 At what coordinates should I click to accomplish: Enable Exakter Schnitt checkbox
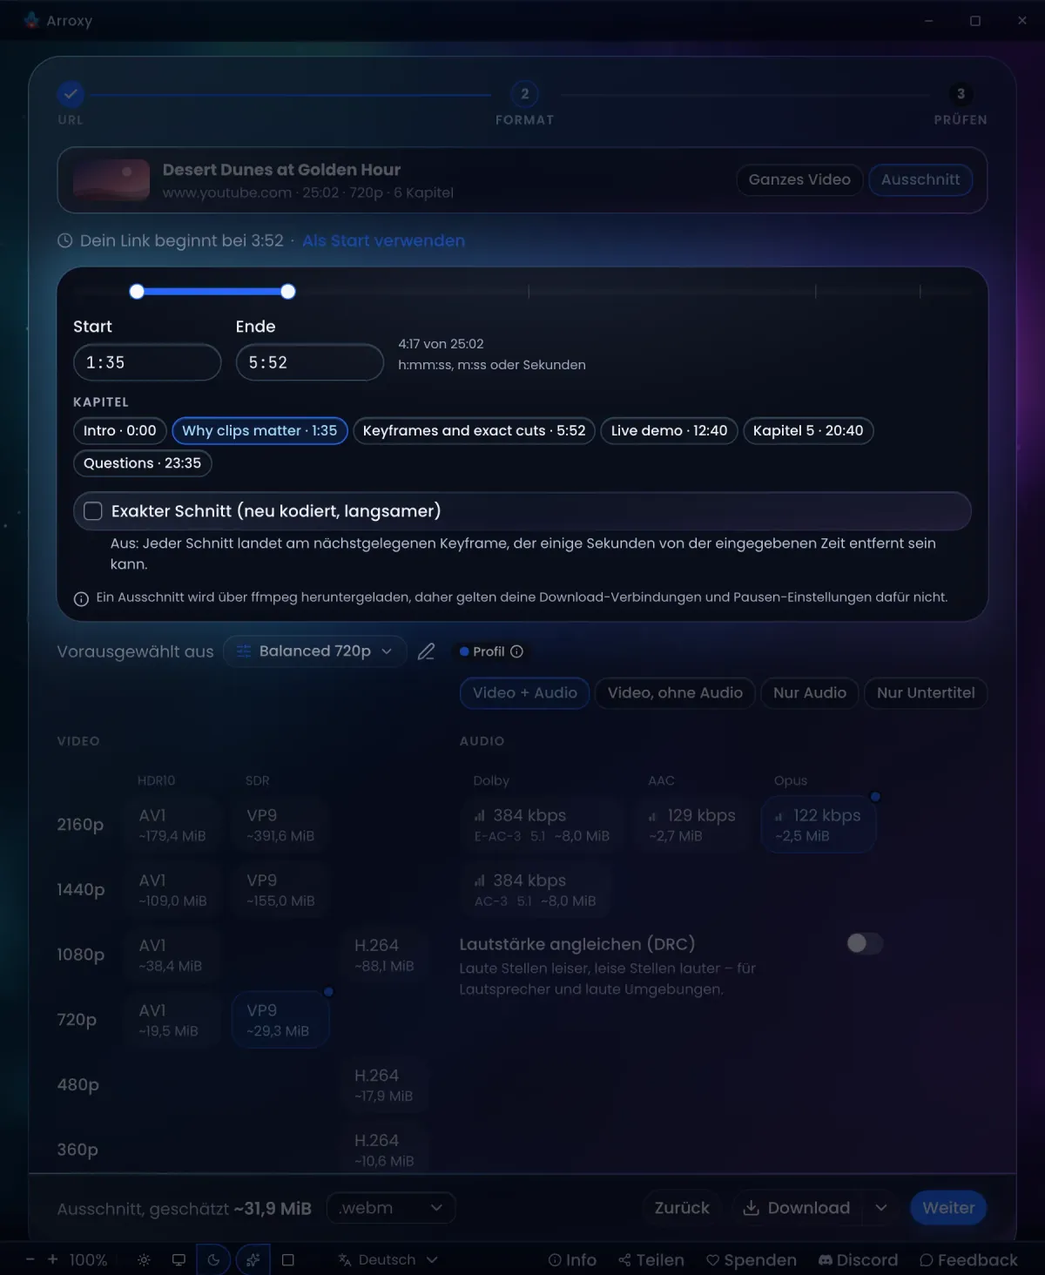pos(93,511)
